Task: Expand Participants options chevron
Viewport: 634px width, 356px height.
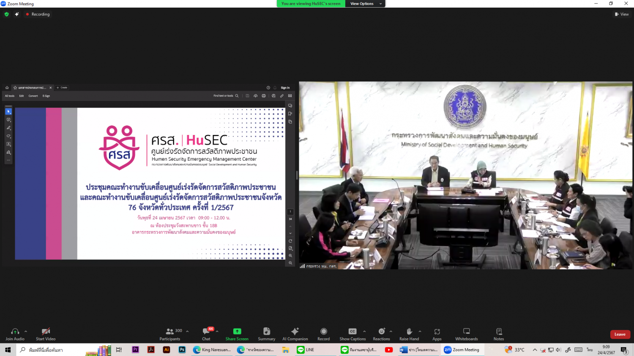Action: (x=187, y=332)
